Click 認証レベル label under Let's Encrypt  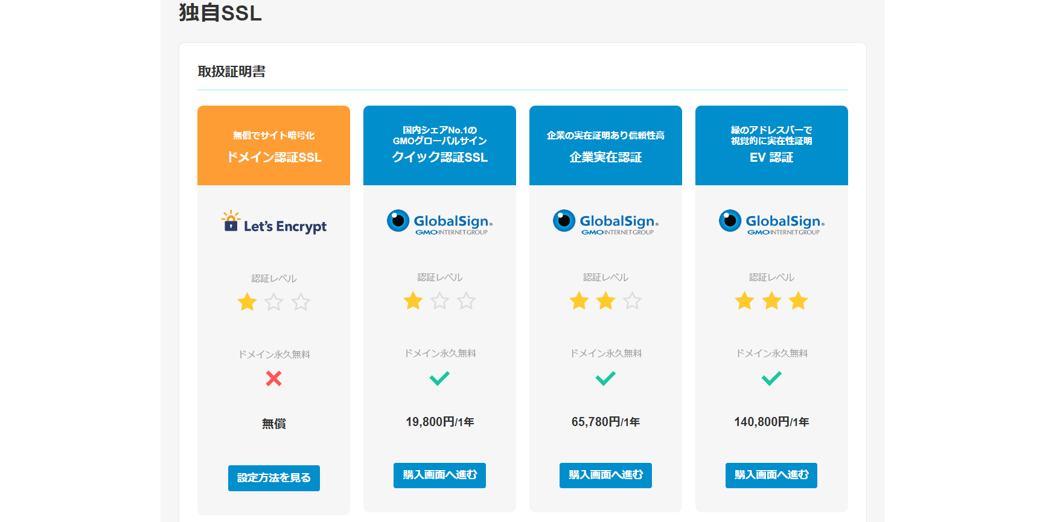point(274,278)
